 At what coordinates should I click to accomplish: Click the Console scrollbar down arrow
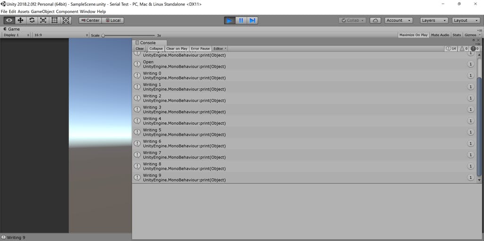tap(479, 180)
